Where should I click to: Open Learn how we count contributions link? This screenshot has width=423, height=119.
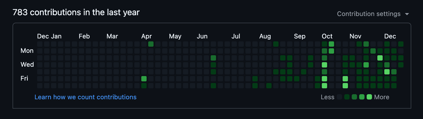[x=85, y=97]
